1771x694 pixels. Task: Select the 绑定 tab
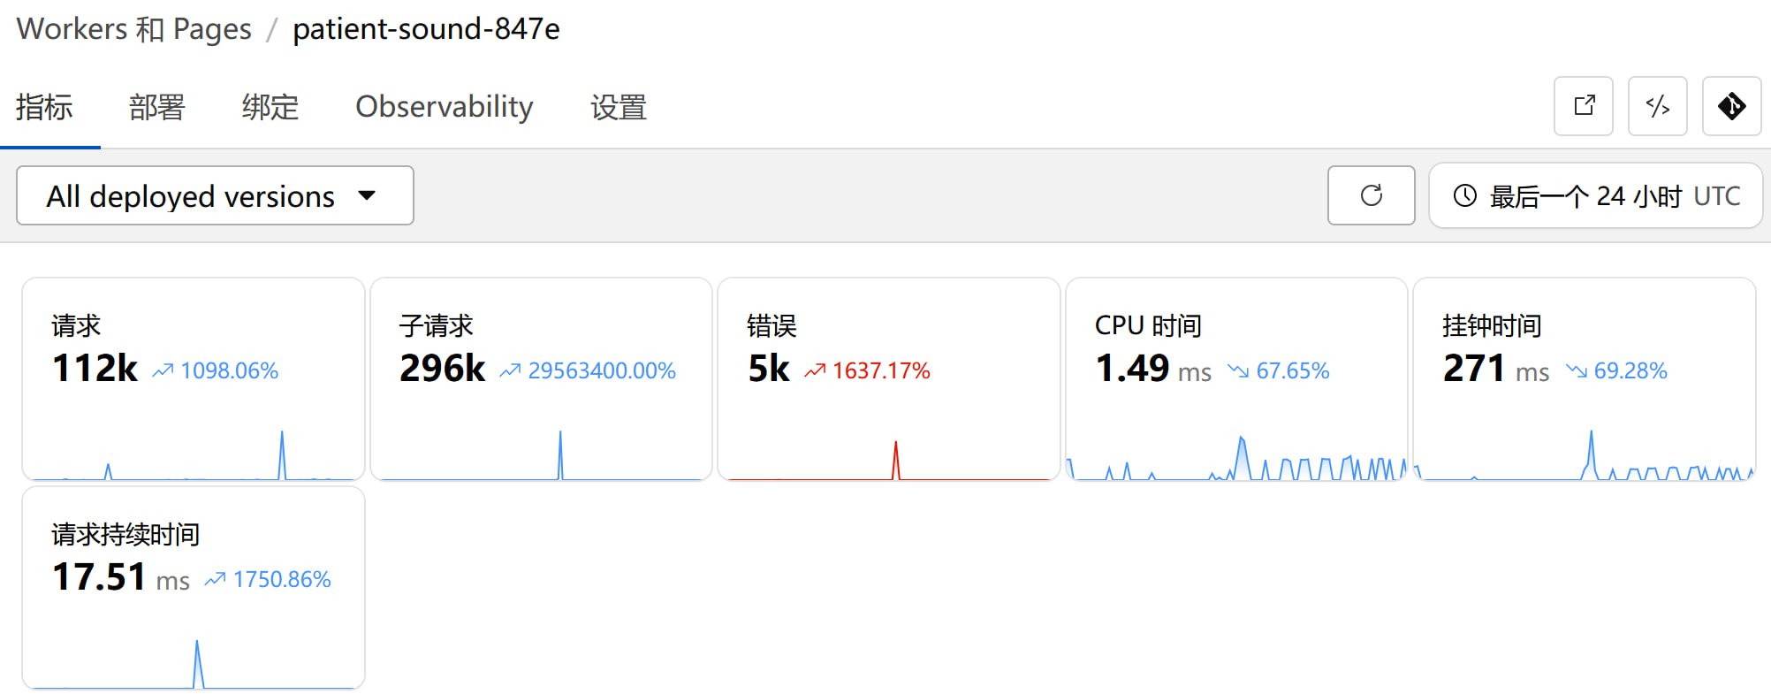tap(270, 107)
